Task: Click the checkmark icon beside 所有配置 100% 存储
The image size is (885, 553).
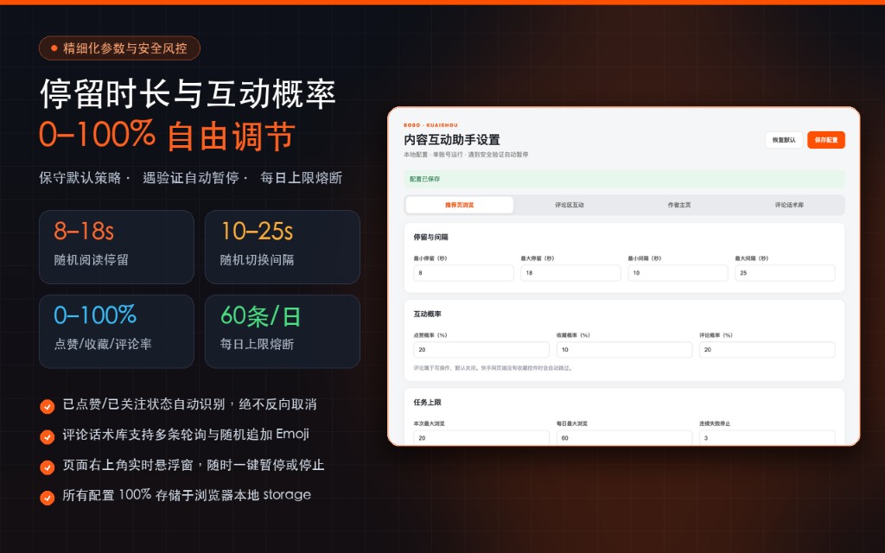Action: point(48,498)
